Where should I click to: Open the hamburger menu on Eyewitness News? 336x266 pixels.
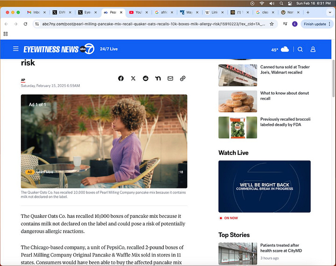[16, 49]
